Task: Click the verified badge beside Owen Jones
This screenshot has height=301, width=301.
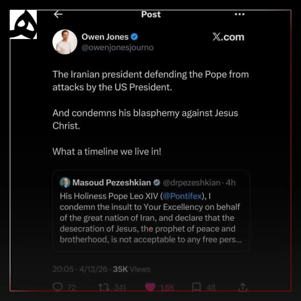Action: pyautogui.click(x=135, y=37)
